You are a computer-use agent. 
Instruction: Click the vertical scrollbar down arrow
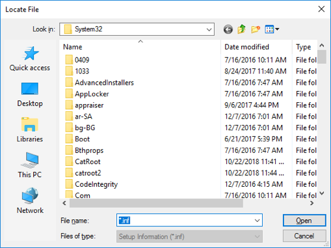pyautogui.click(x=322, y=193)
